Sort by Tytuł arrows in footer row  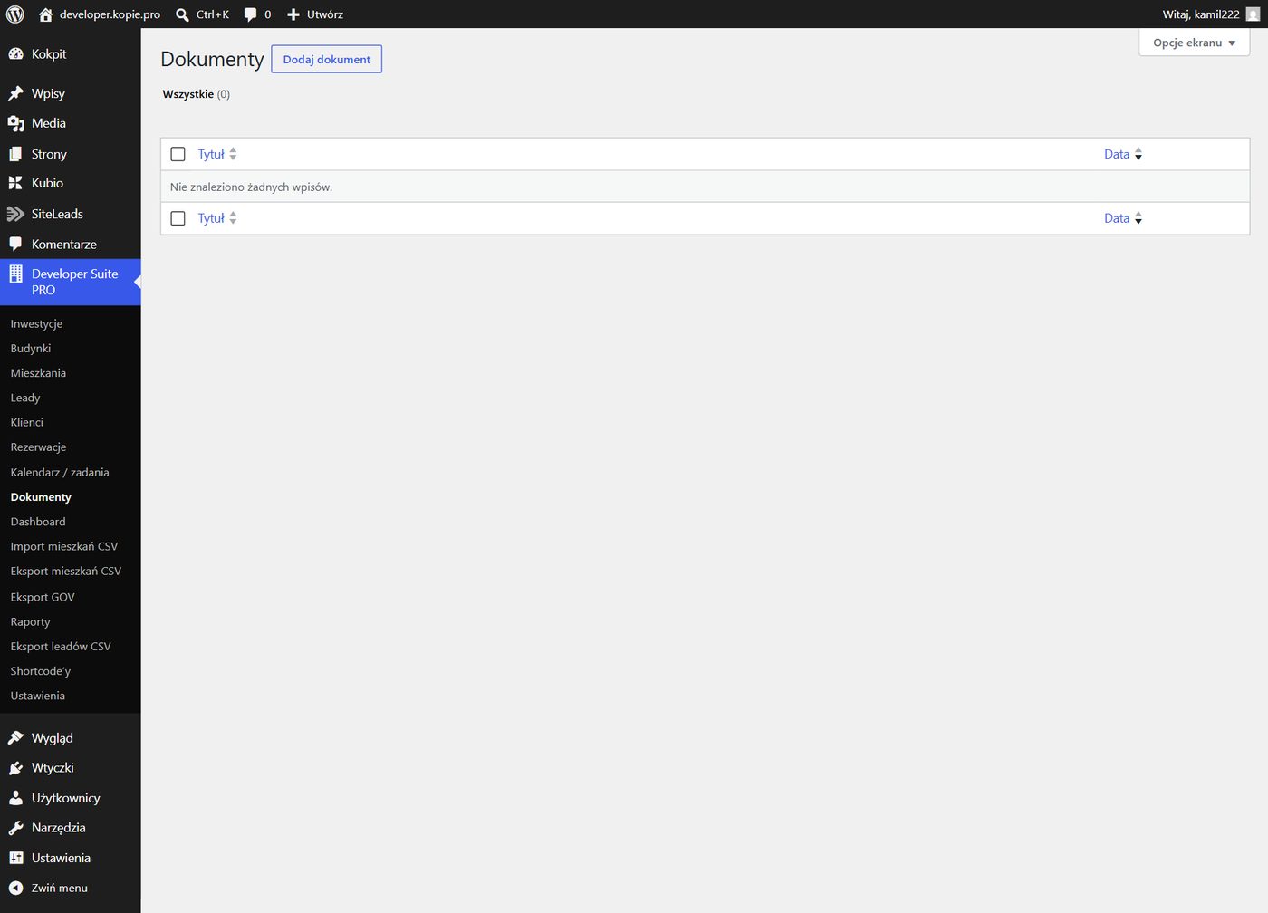click(233, 218)
